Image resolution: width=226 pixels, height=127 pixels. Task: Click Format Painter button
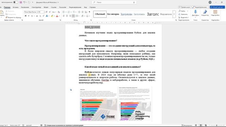(13, 17)
